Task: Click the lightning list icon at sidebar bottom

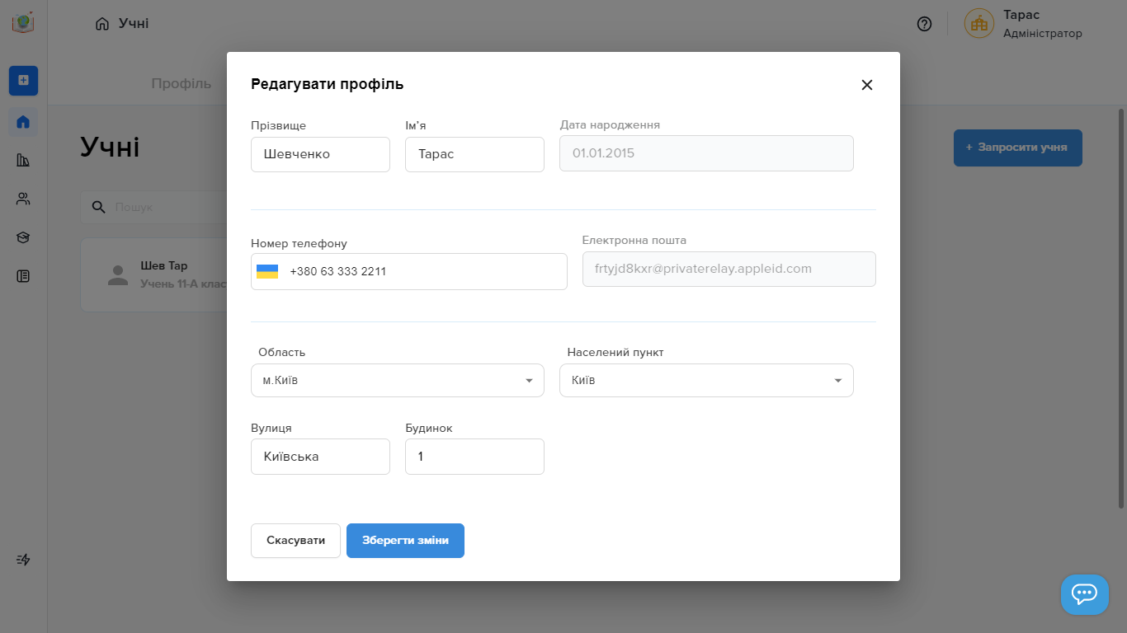Action: point(23,560)
